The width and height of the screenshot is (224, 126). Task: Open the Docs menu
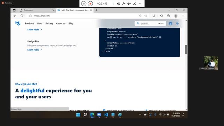click(x=40, y=23)
